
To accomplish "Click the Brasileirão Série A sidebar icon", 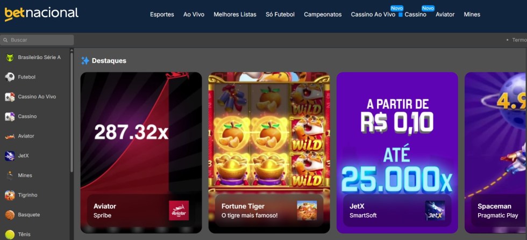I will tap(10, 57).
